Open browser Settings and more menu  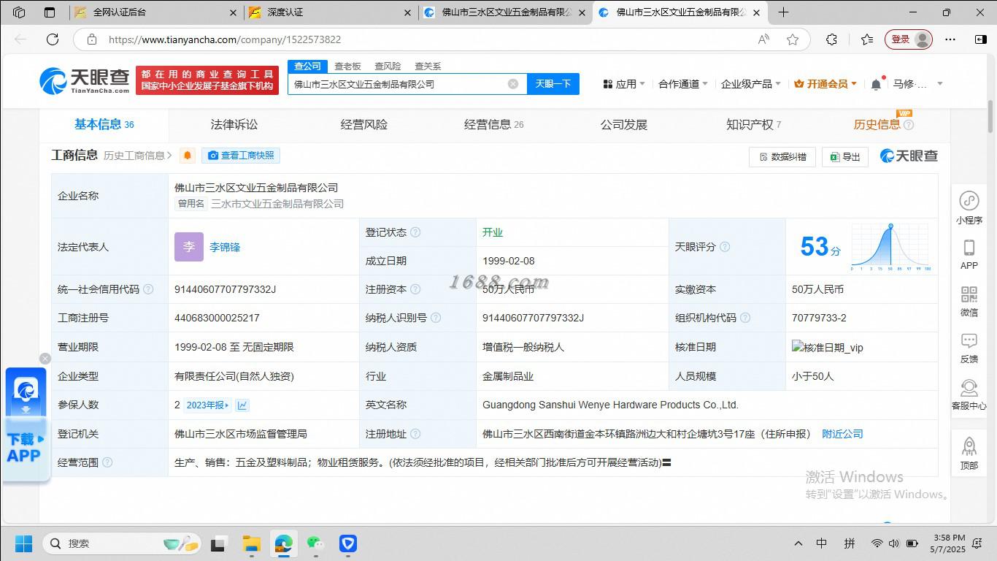[950, 39]
